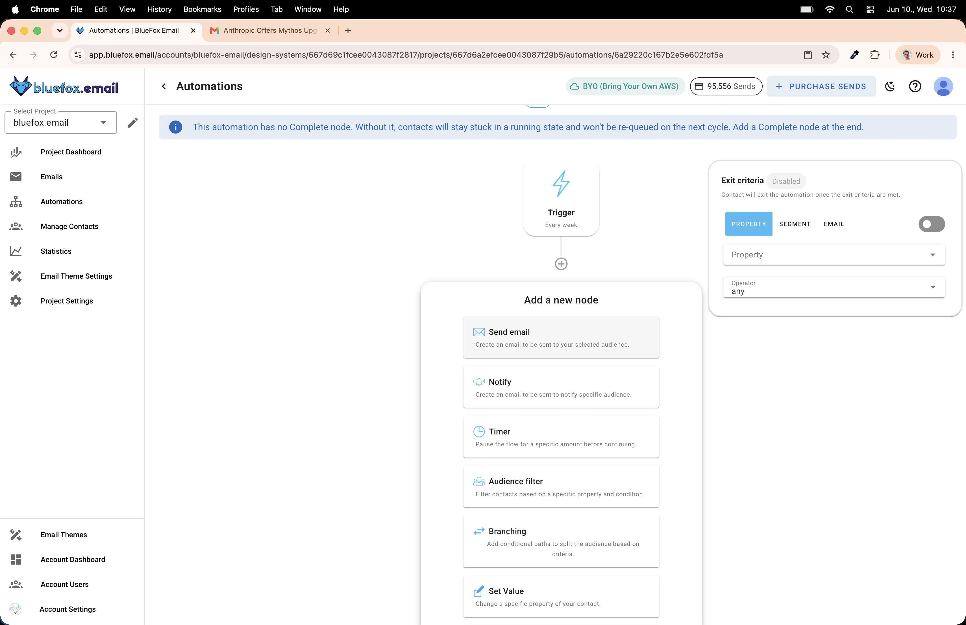The width and height of the screenshot is (966, 625).
Task: Enable the exit criteria toggle switch
Action: [x=932, y=224]
